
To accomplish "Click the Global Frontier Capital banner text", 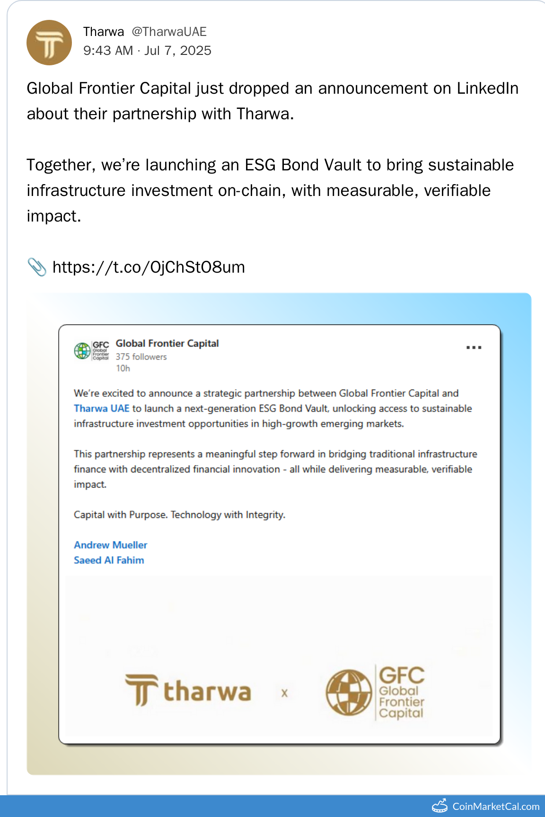I will 401,702.
